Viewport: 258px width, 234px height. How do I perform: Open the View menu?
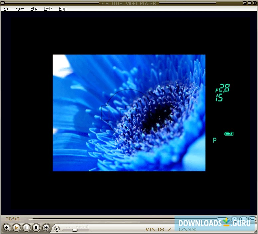tap(20, 9)
